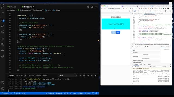Viewport: 174px width, 97px height.
Task: Switch to the OUTPUT panel tab
Action: point(31,75)
